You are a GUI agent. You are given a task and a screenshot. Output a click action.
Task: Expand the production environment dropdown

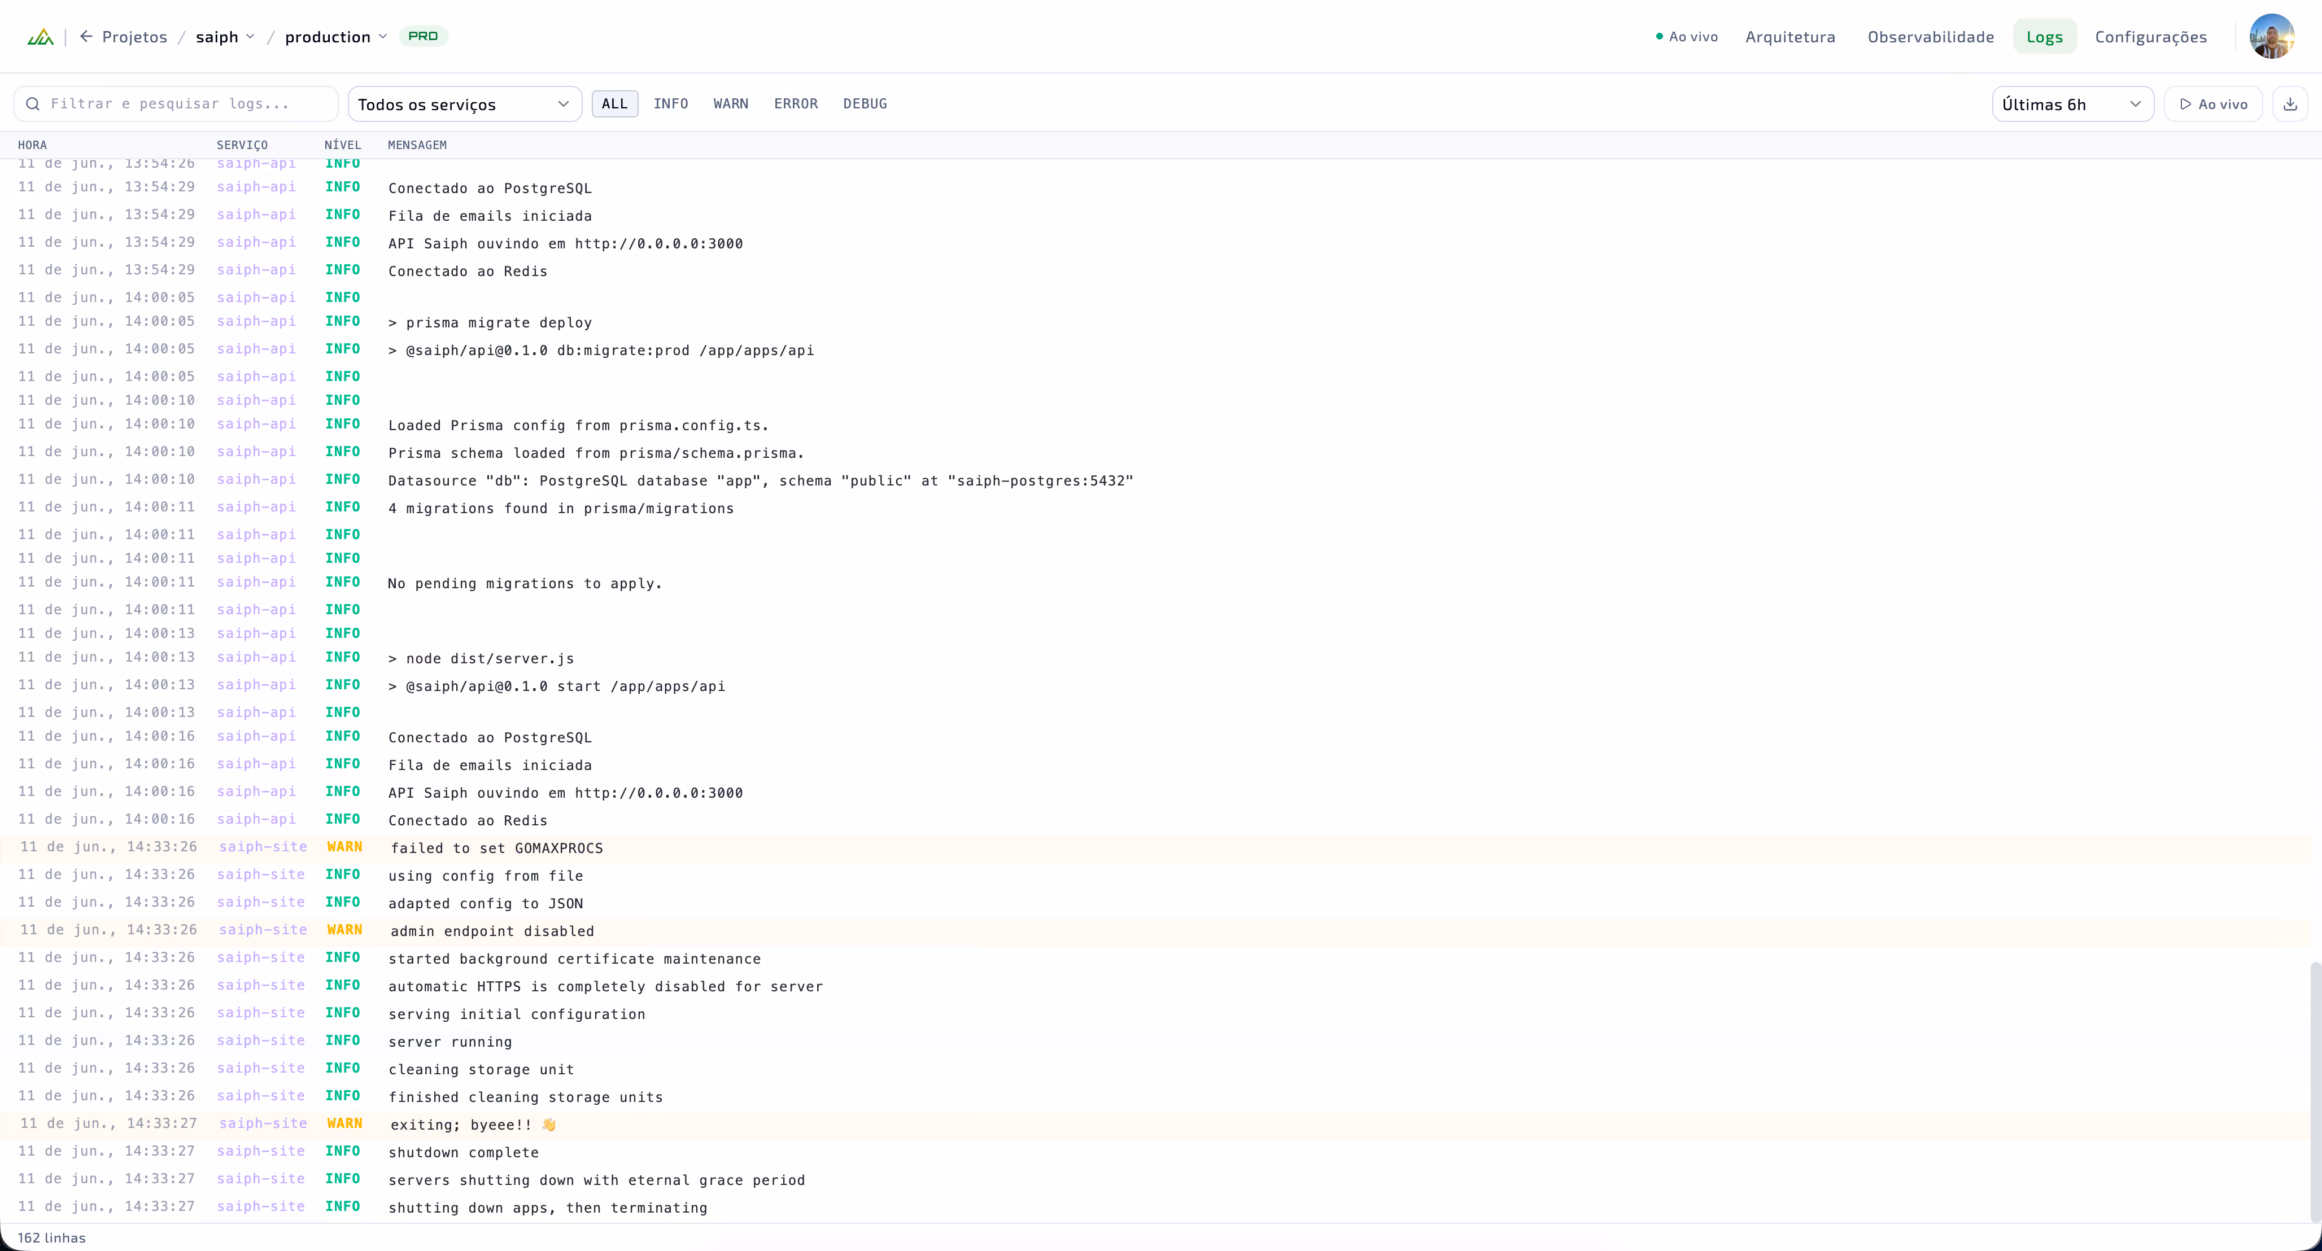pyautogui.click(x=335, y=37)
